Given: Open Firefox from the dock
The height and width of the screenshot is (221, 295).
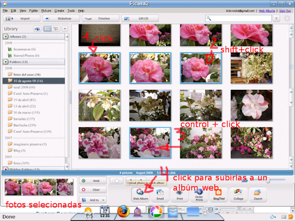Looking at the screenshot, I should click(x=123, y=211).
